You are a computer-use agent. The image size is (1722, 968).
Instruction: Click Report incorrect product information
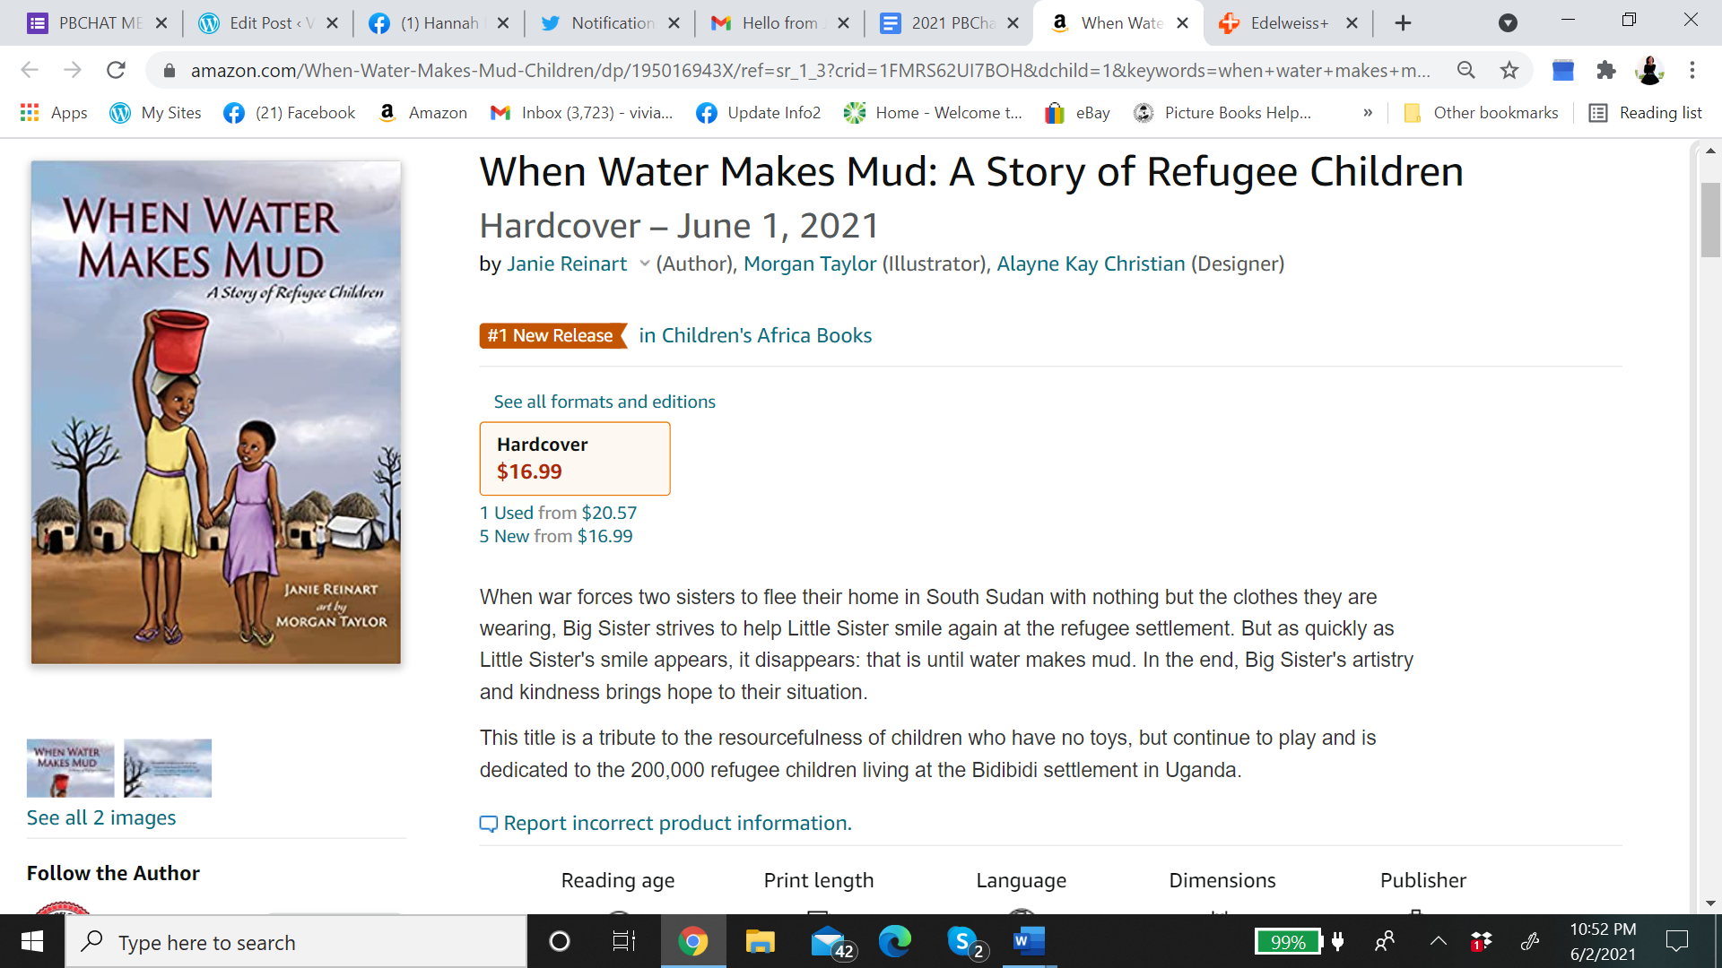(x=677, y=823)
